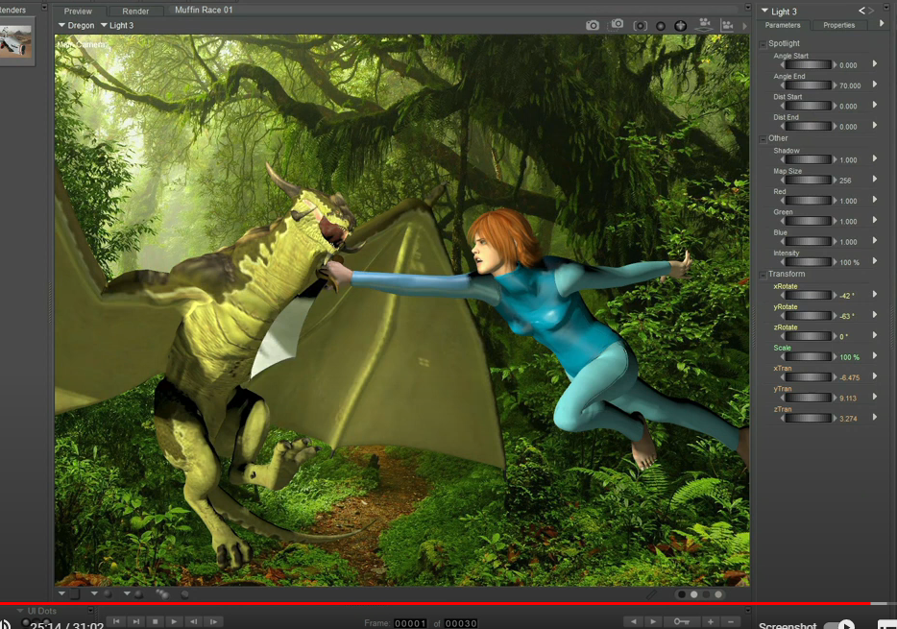
Task: Click the plain sphere preview icon
Action: pyautogui.click(x=661, y=26)
